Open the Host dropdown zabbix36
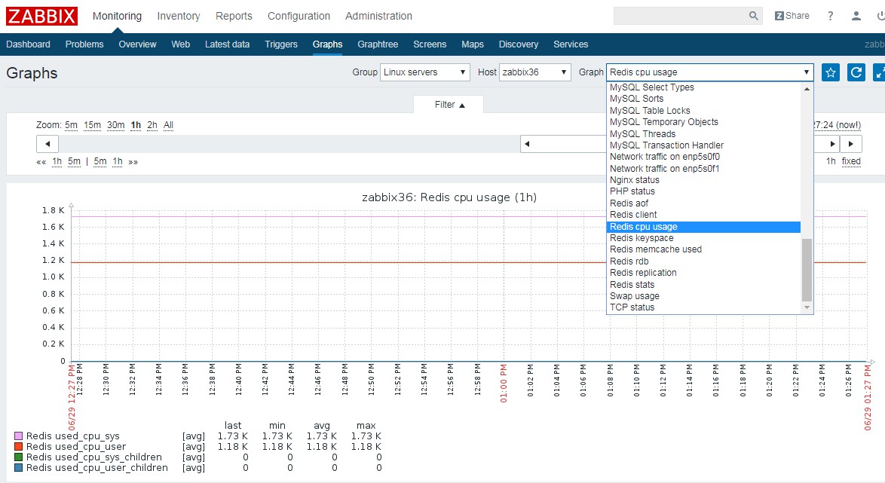The image size is (885, 483). coord(535,72)
